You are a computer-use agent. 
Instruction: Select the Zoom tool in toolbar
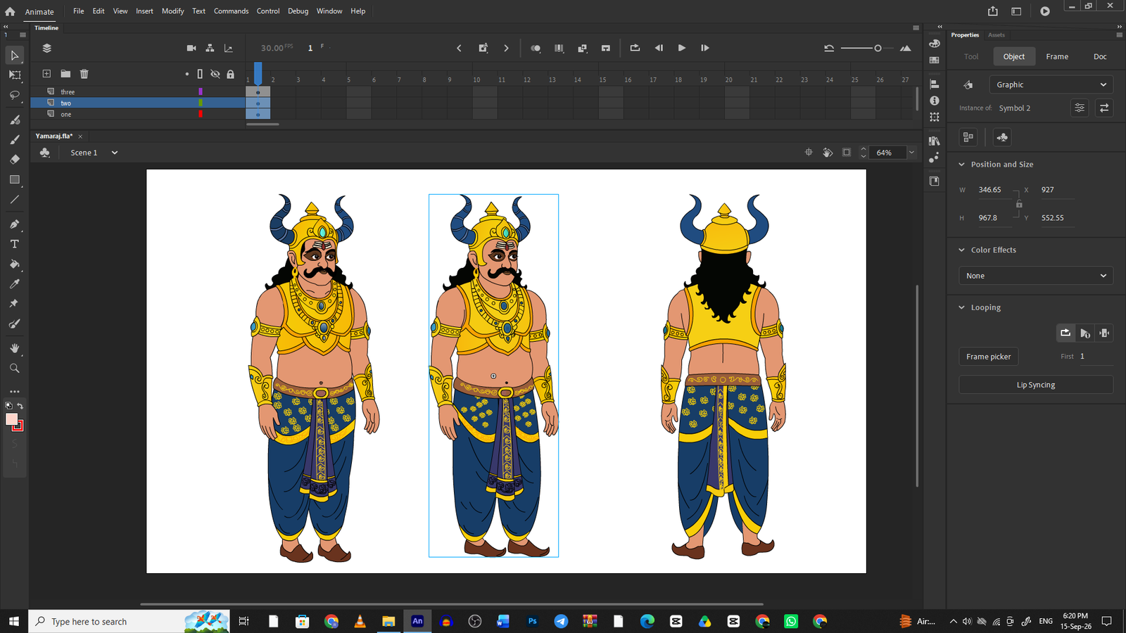[14, 368]
